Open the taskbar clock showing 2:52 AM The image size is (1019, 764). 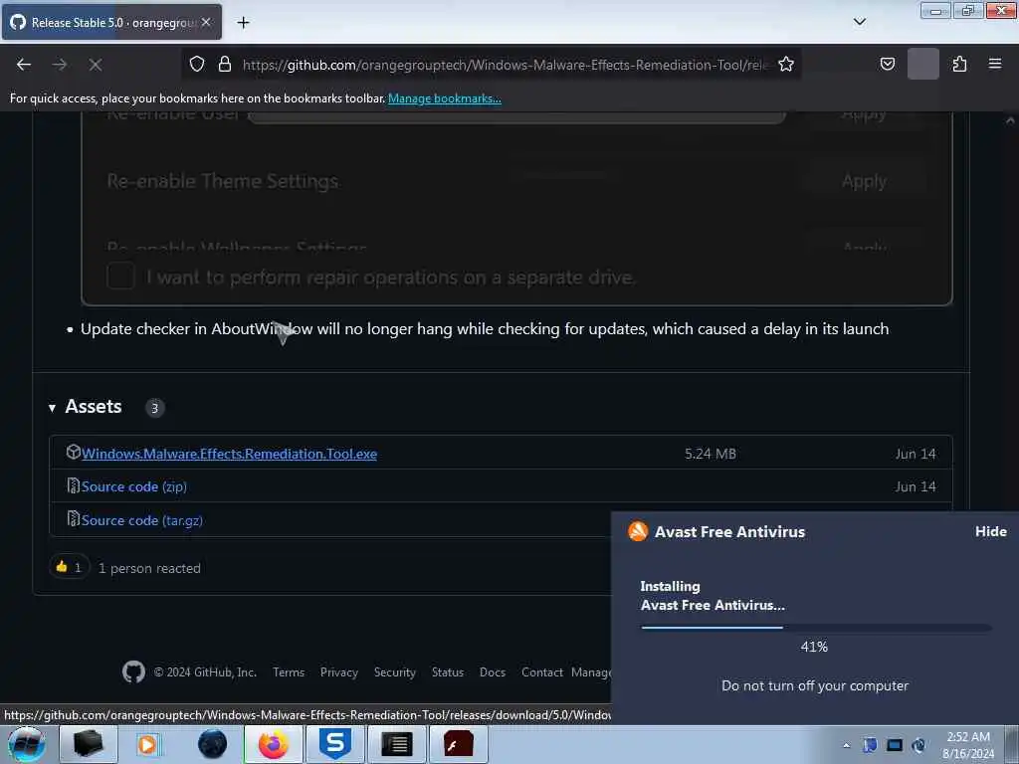tap(968, 745)
